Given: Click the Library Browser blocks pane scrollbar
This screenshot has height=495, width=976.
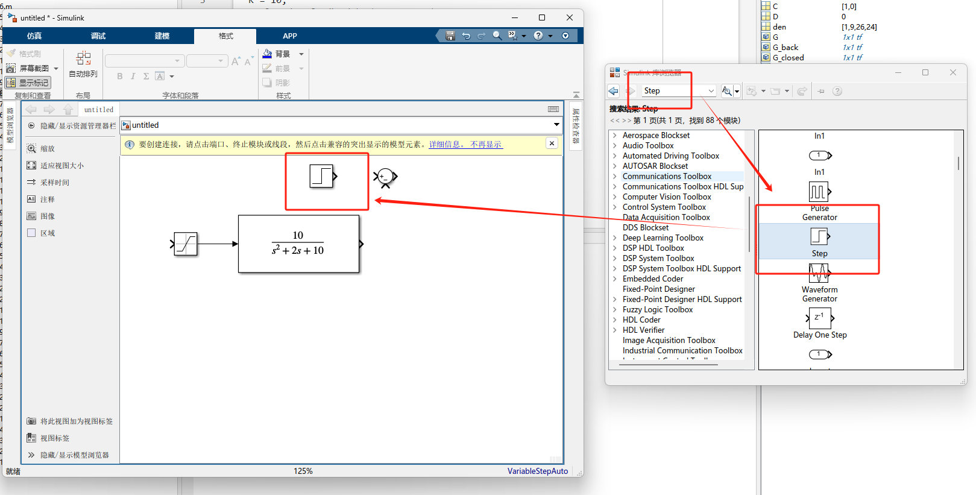Looking at the screenshot, I should [959, 163].
